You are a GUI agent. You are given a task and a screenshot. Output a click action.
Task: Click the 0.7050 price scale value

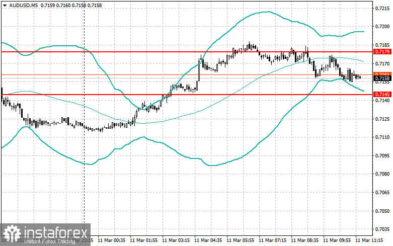[x=382, y=211]
